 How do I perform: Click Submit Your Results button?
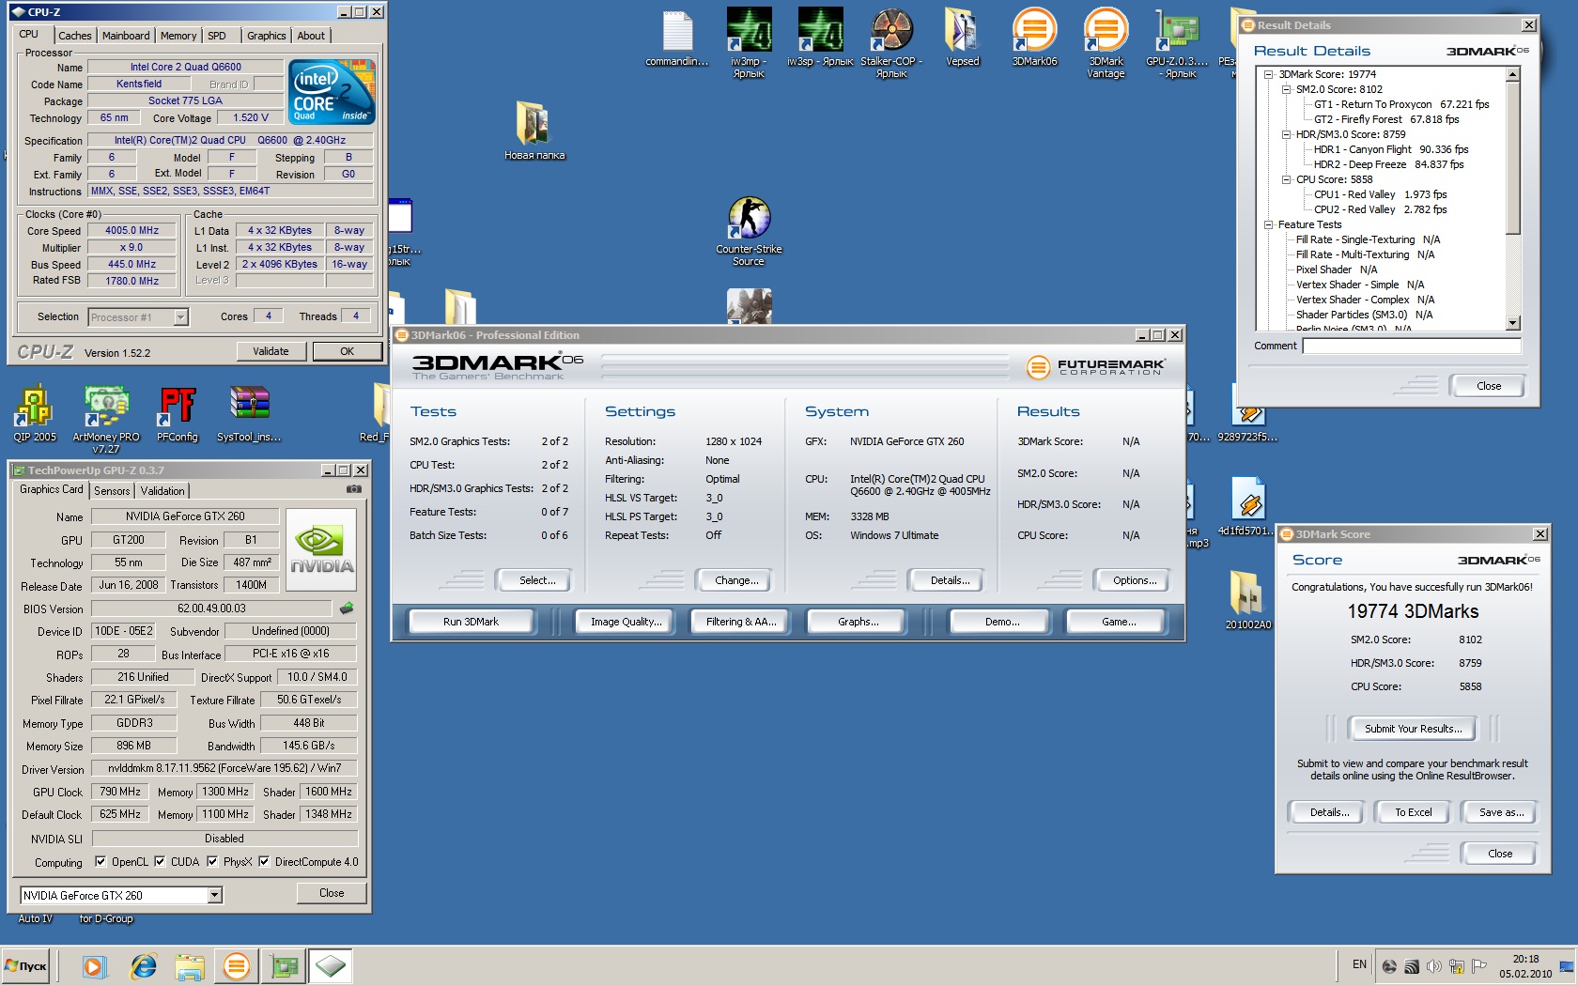[x=1413, y=729]
